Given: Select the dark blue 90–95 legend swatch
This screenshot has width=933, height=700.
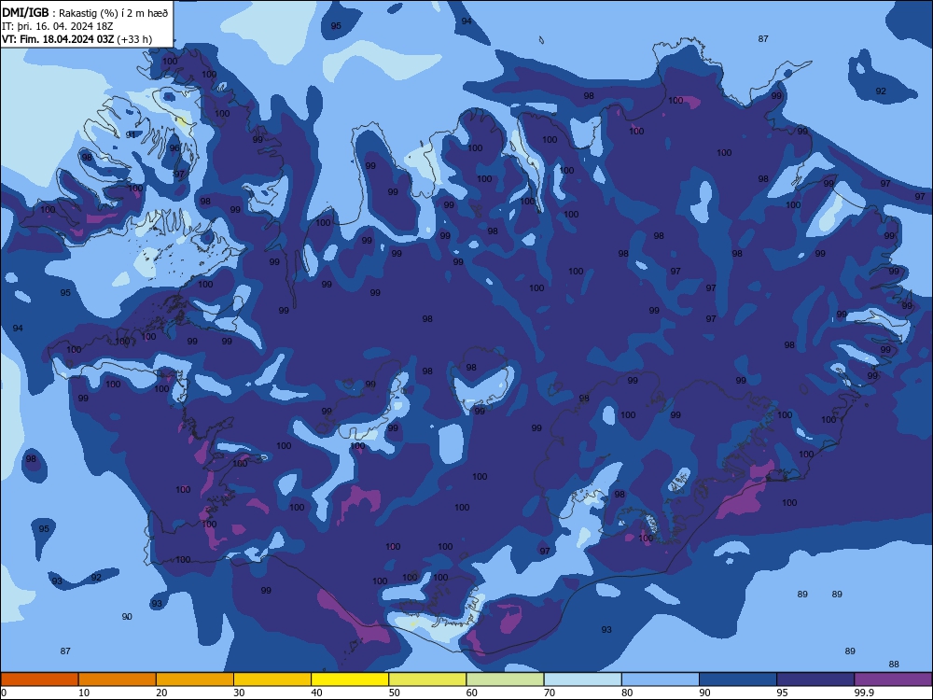Looking at the screenshot, I should (738, 679).
